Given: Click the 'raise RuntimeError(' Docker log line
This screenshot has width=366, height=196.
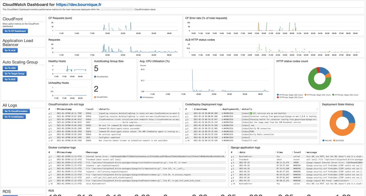Looking at the screenshot, I should tap(96, 184).
